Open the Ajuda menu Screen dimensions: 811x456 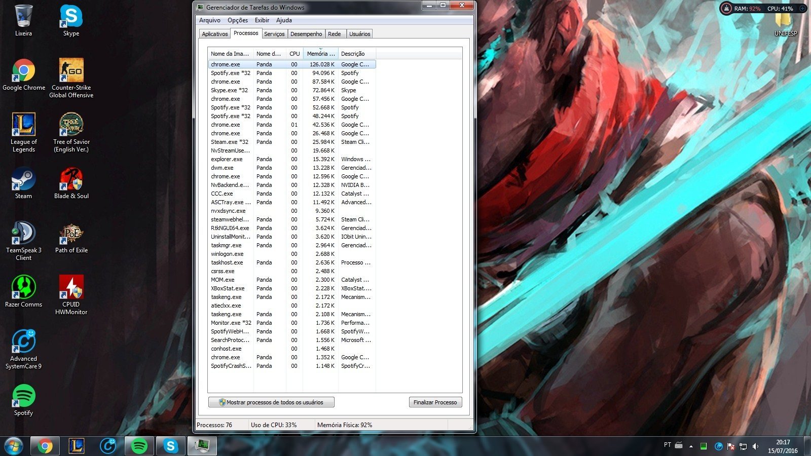click(x=284, y=20)
